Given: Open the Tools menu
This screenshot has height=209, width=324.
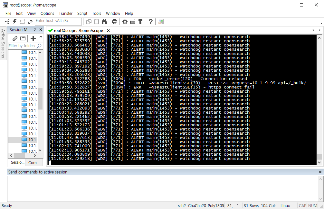Looking at the screenshot, I should coord(97,13).
